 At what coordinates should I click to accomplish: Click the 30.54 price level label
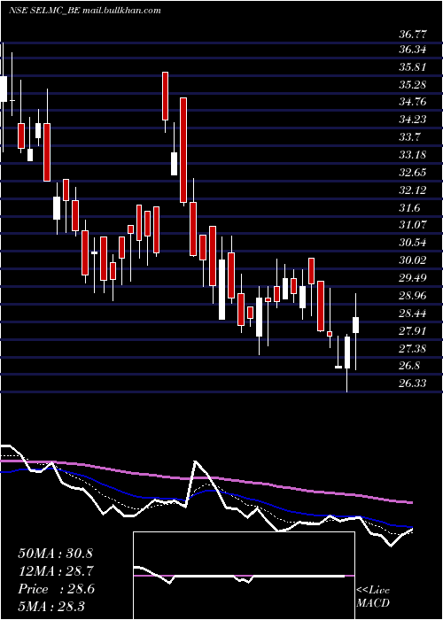pyautogui.click(x=413, y=243)
